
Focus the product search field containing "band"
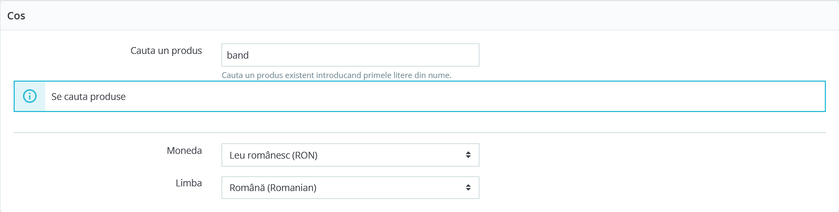coord(350,55)
